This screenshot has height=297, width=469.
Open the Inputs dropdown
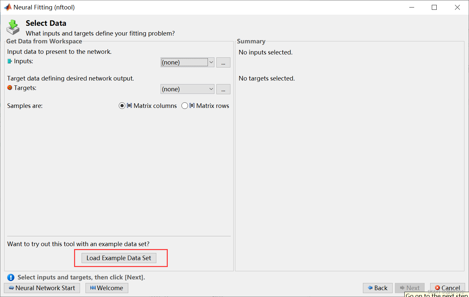click(187, 62)
